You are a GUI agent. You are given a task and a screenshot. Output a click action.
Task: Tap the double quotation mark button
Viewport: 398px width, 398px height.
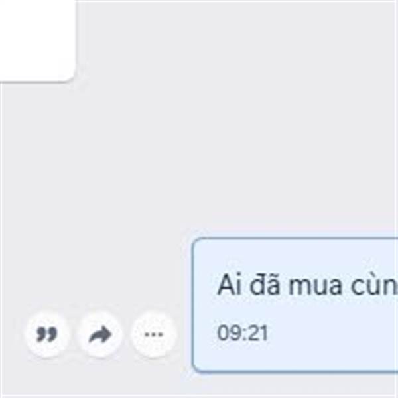click(x=47, y=334)
